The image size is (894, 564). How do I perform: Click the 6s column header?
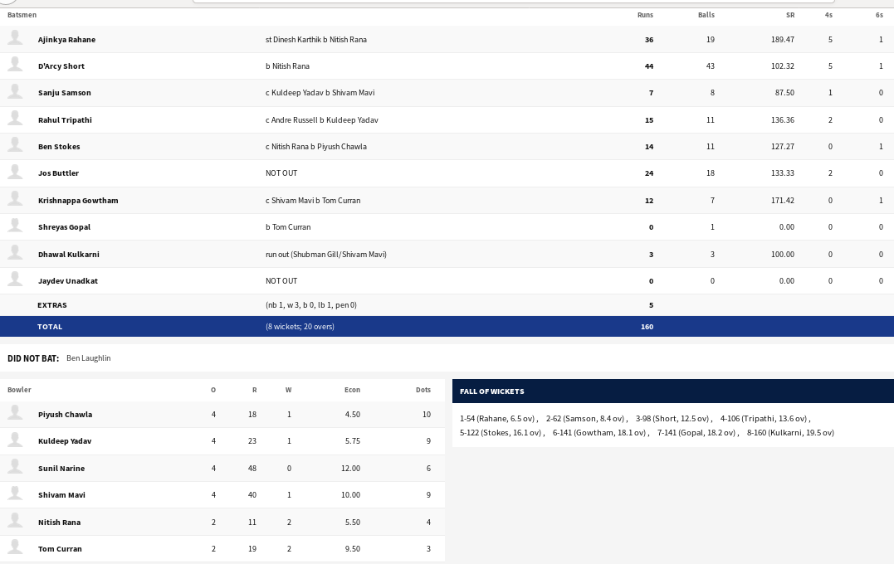point(879,15)
